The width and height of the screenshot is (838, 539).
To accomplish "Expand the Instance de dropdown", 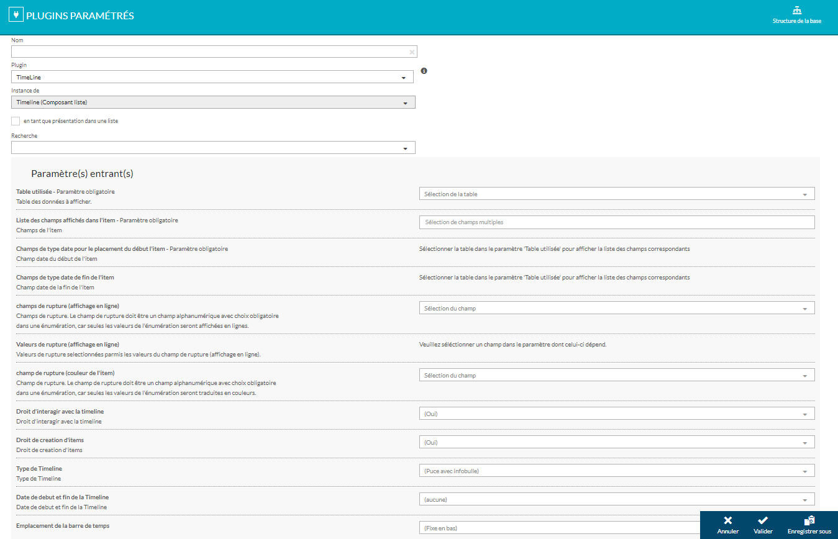I will click(213, 103).
